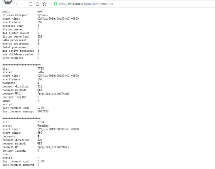Select the total processes value 2
This screenshot has height=169, width=215.
pyautogui.click(x=38, y=47)
